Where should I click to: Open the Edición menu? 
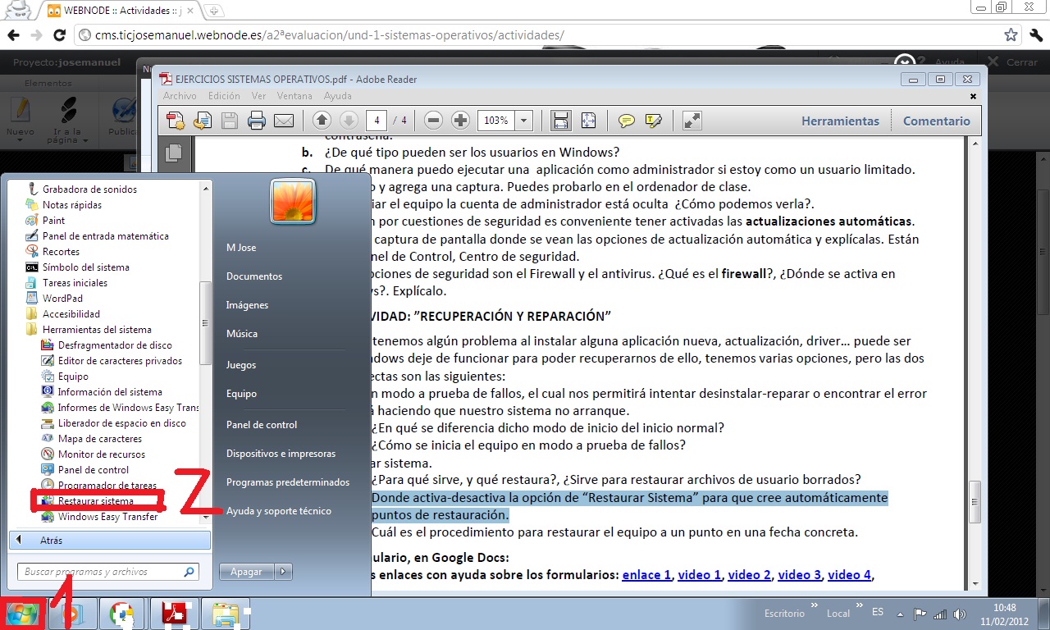224,96
